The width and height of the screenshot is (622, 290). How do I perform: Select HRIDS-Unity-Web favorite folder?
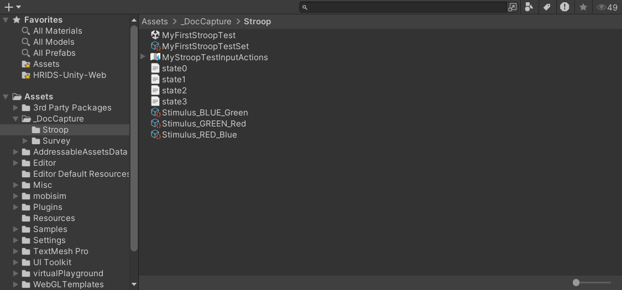click(70, 75)
